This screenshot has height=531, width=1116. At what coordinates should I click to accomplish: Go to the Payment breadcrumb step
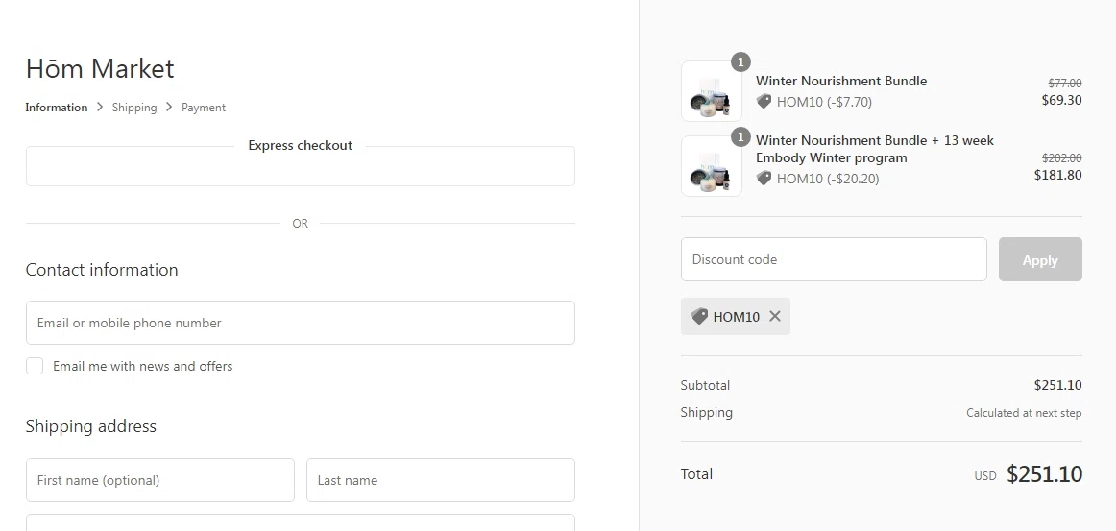(204, 108)
